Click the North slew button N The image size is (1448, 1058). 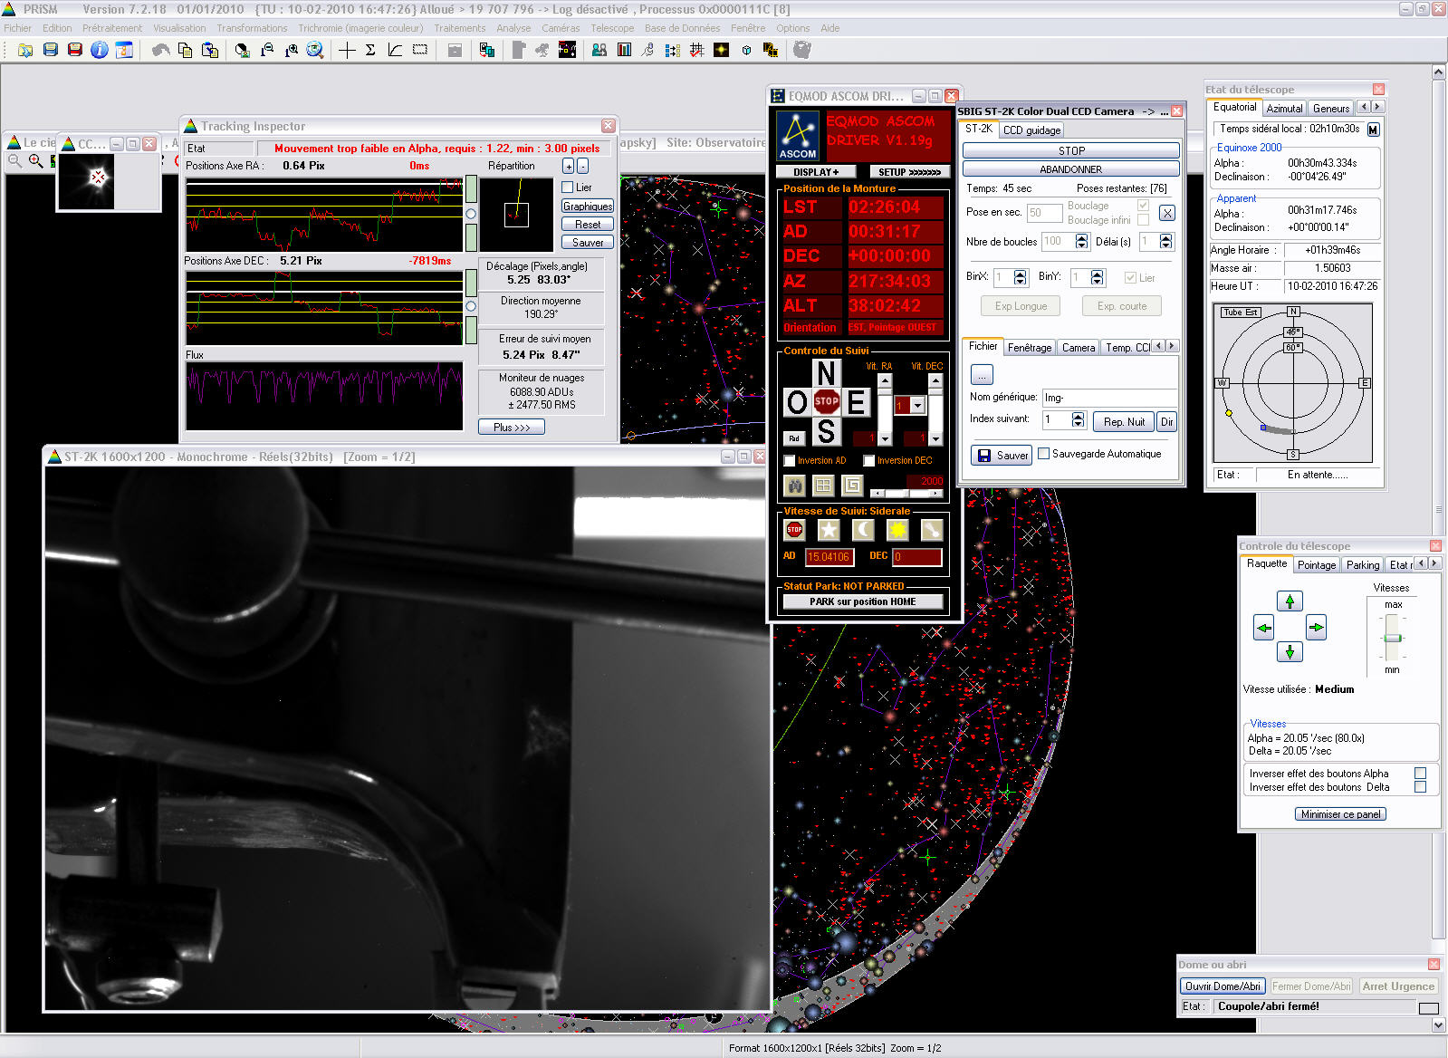point(825,373)
